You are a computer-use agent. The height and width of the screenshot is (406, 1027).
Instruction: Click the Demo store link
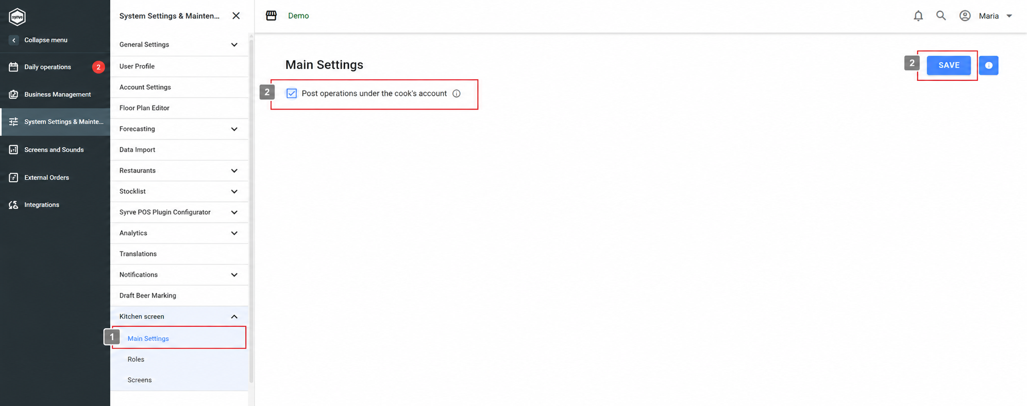tap(298, 16)
